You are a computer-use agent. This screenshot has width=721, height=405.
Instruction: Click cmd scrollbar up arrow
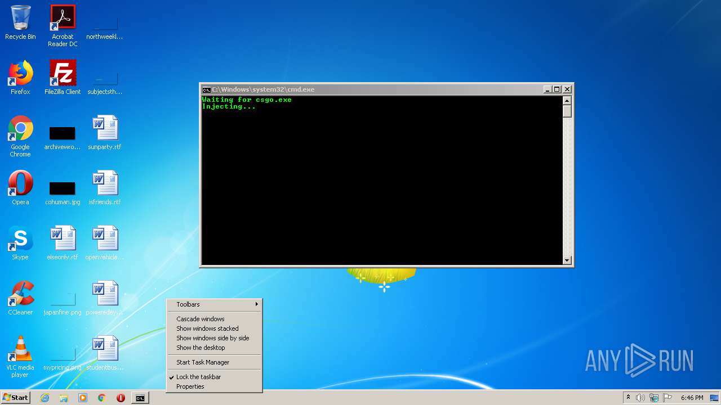click(567, 100)
